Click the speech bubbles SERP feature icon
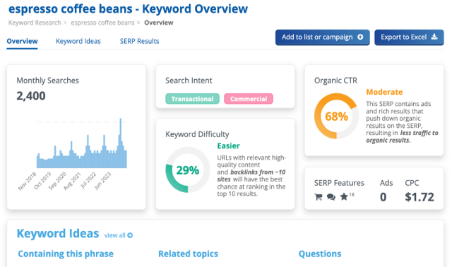 coord(331,197)
